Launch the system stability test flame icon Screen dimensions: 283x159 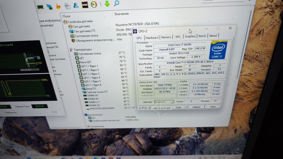(58, 6)
